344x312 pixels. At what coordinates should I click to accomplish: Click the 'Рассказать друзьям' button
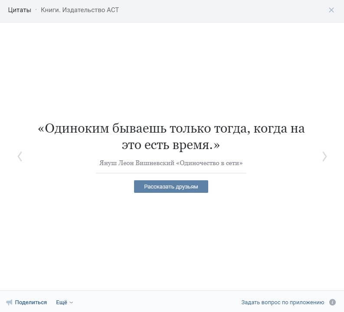[x=171, y=186]
